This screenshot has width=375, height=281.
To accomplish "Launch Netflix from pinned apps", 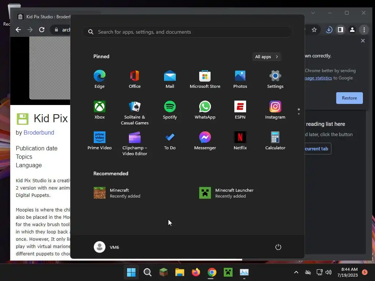I will click(x=240, y=141).
